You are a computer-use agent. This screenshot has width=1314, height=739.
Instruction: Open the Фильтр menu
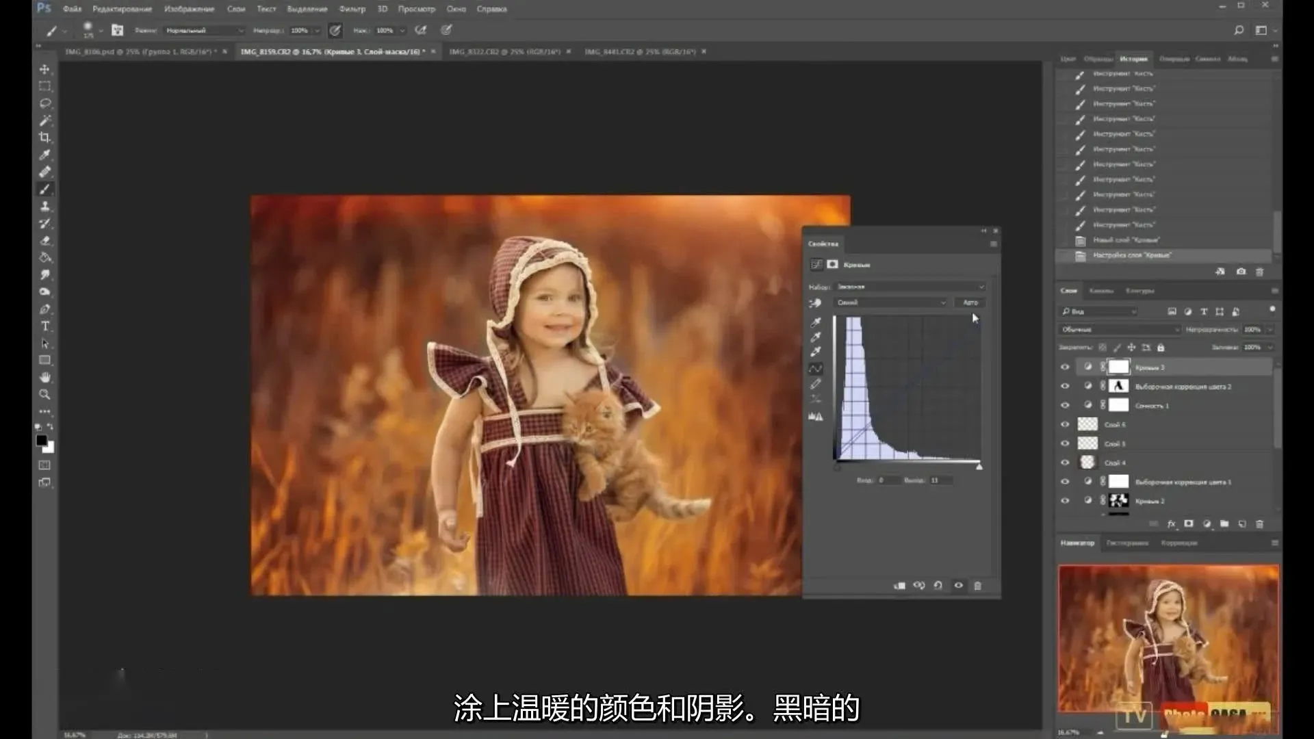tap(352, 9)
